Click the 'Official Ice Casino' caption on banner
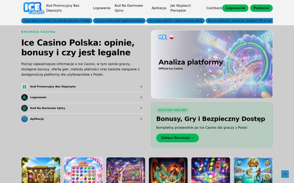This screenshot has width=294, height=183. click(171, 69)
